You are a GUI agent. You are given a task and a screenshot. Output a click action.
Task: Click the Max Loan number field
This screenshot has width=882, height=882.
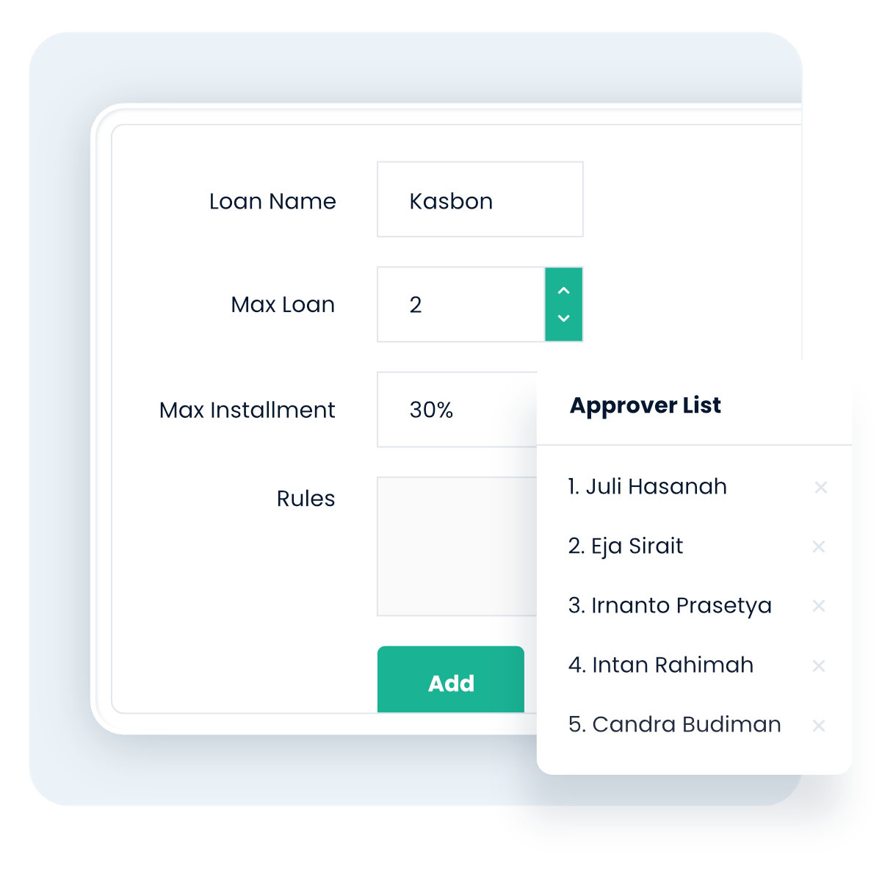[461, 305]
